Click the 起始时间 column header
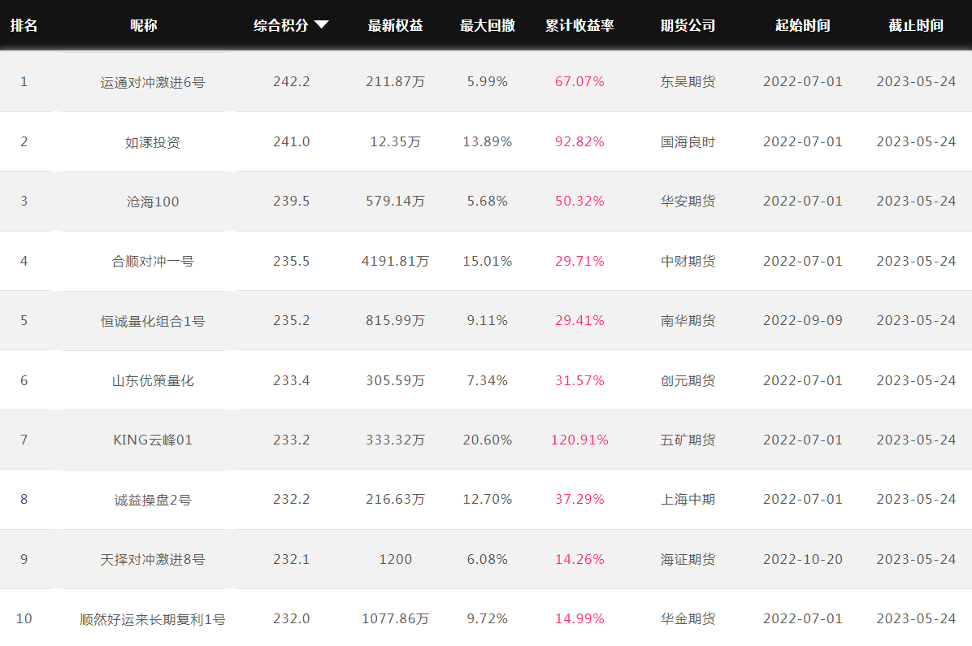The width and height of the screenshot is (972, 646). click(803, 25)
